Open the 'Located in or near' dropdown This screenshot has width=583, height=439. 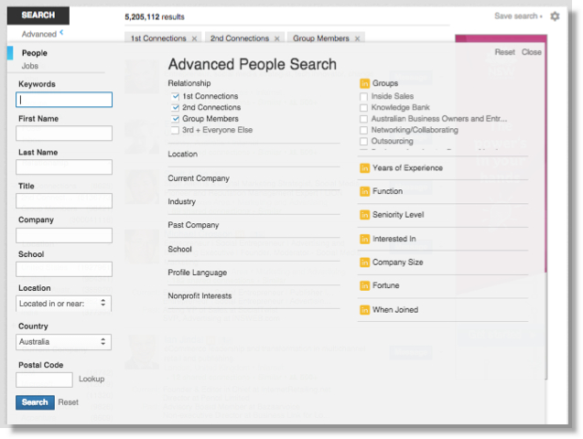tap(64, 303)
